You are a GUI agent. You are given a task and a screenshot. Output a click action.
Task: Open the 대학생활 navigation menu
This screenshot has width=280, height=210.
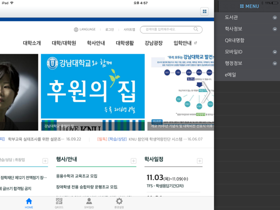[x=125, y=43]
